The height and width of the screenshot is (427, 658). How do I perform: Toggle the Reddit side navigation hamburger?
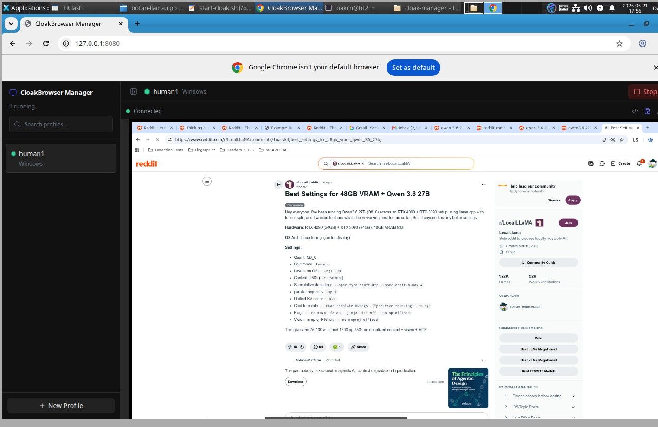207,181
